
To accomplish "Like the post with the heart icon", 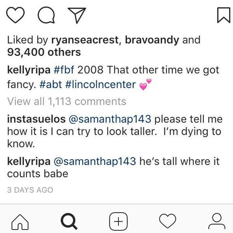I will pos(16,16).
